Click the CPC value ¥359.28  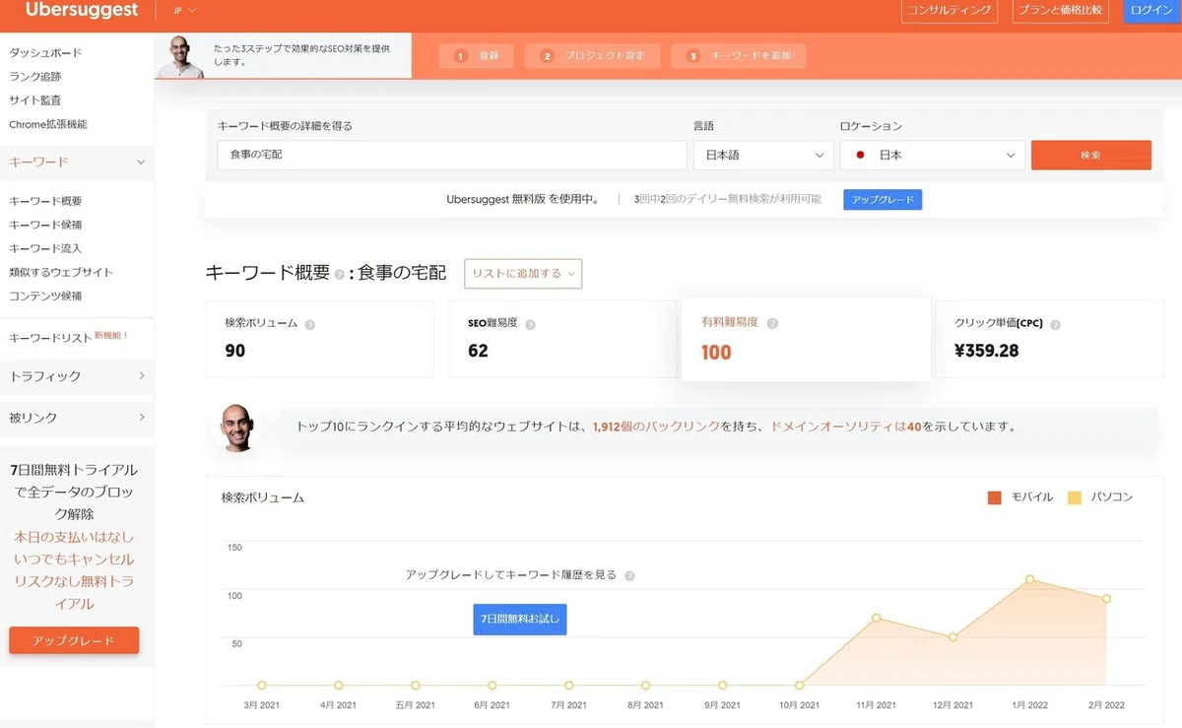tap(987, 351)
